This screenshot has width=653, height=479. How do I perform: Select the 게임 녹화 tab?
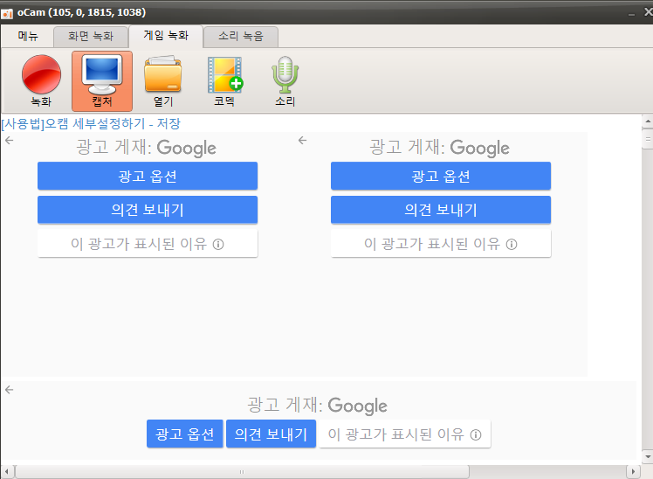[166, 36]
